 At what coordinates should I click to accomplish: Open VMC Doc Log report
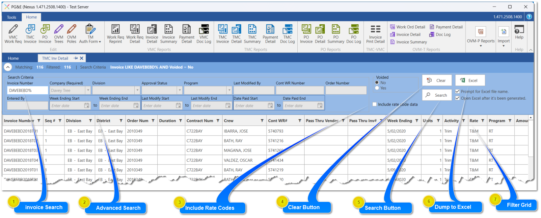(203, 34)
